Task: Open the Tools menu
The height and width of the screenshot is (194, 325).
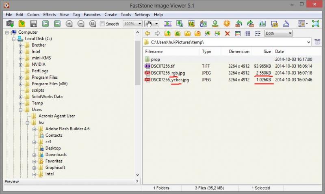Action: (126, 15)
